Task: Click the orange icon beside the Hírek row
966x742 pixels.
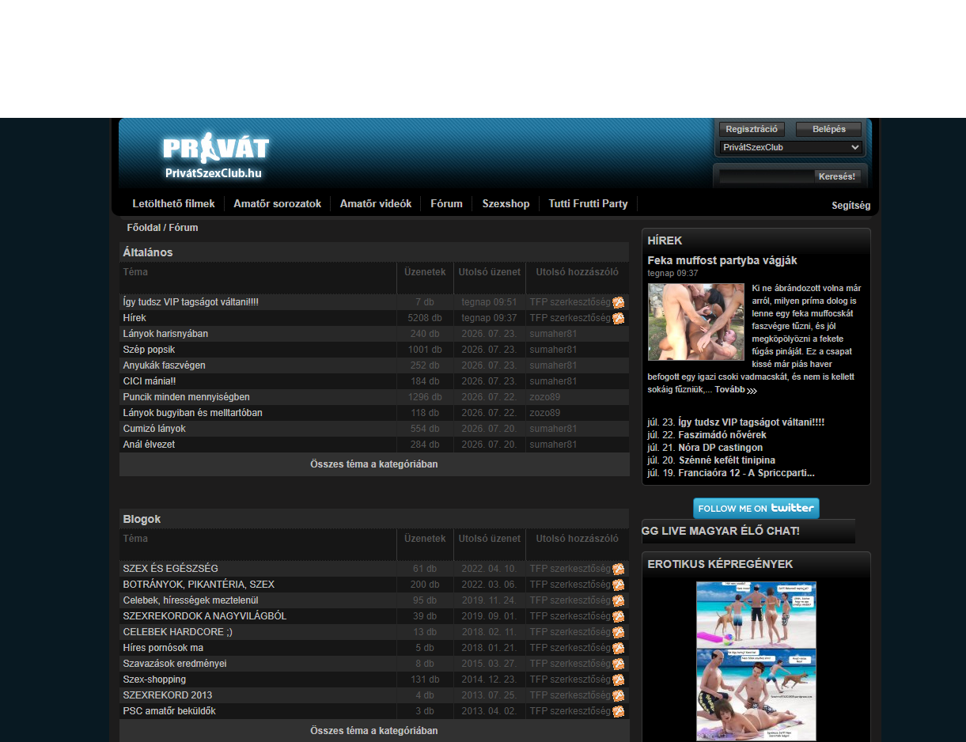Action: [619, 319]
